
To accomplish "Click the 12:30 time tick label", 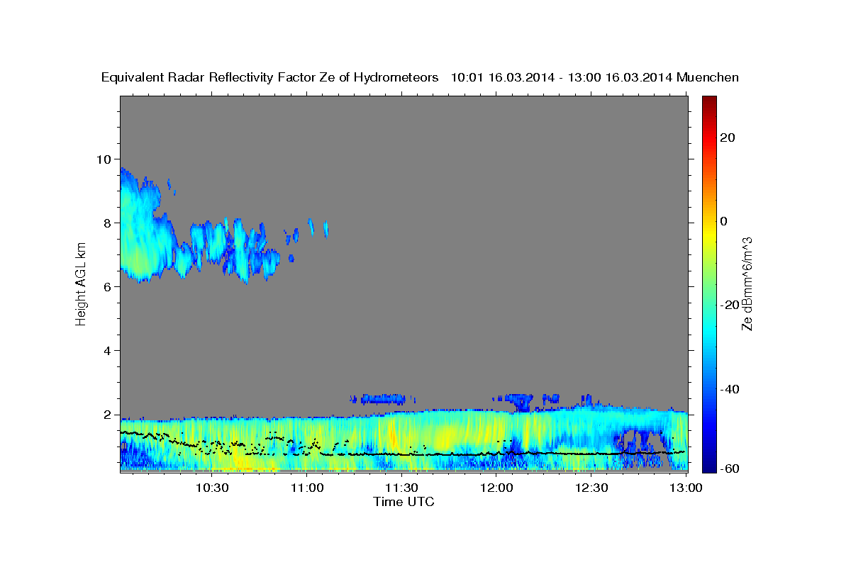I will pyautogui.click(x=591, y=488).
